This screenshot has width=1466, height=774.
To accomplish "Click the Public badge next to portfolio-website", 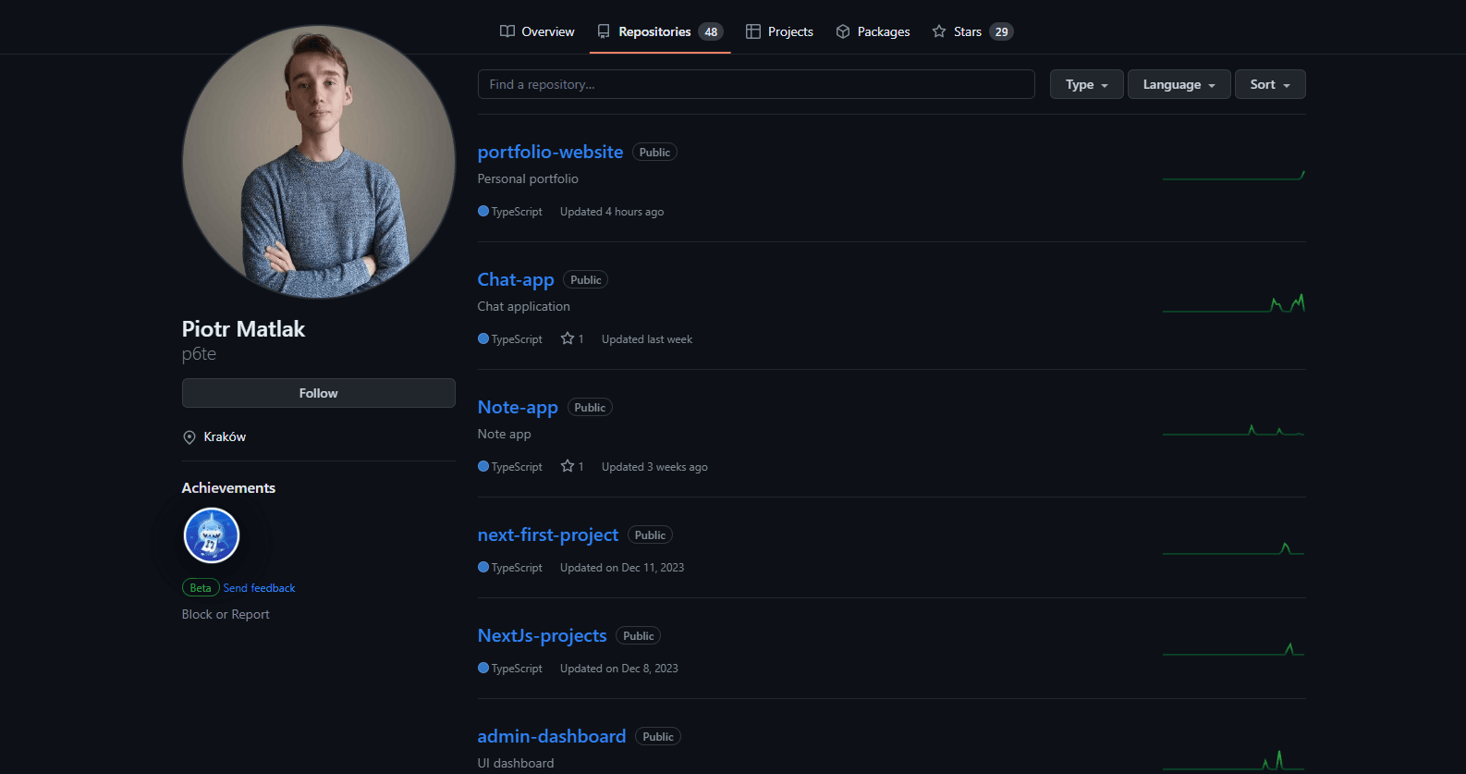I will [x=654, y=153].
